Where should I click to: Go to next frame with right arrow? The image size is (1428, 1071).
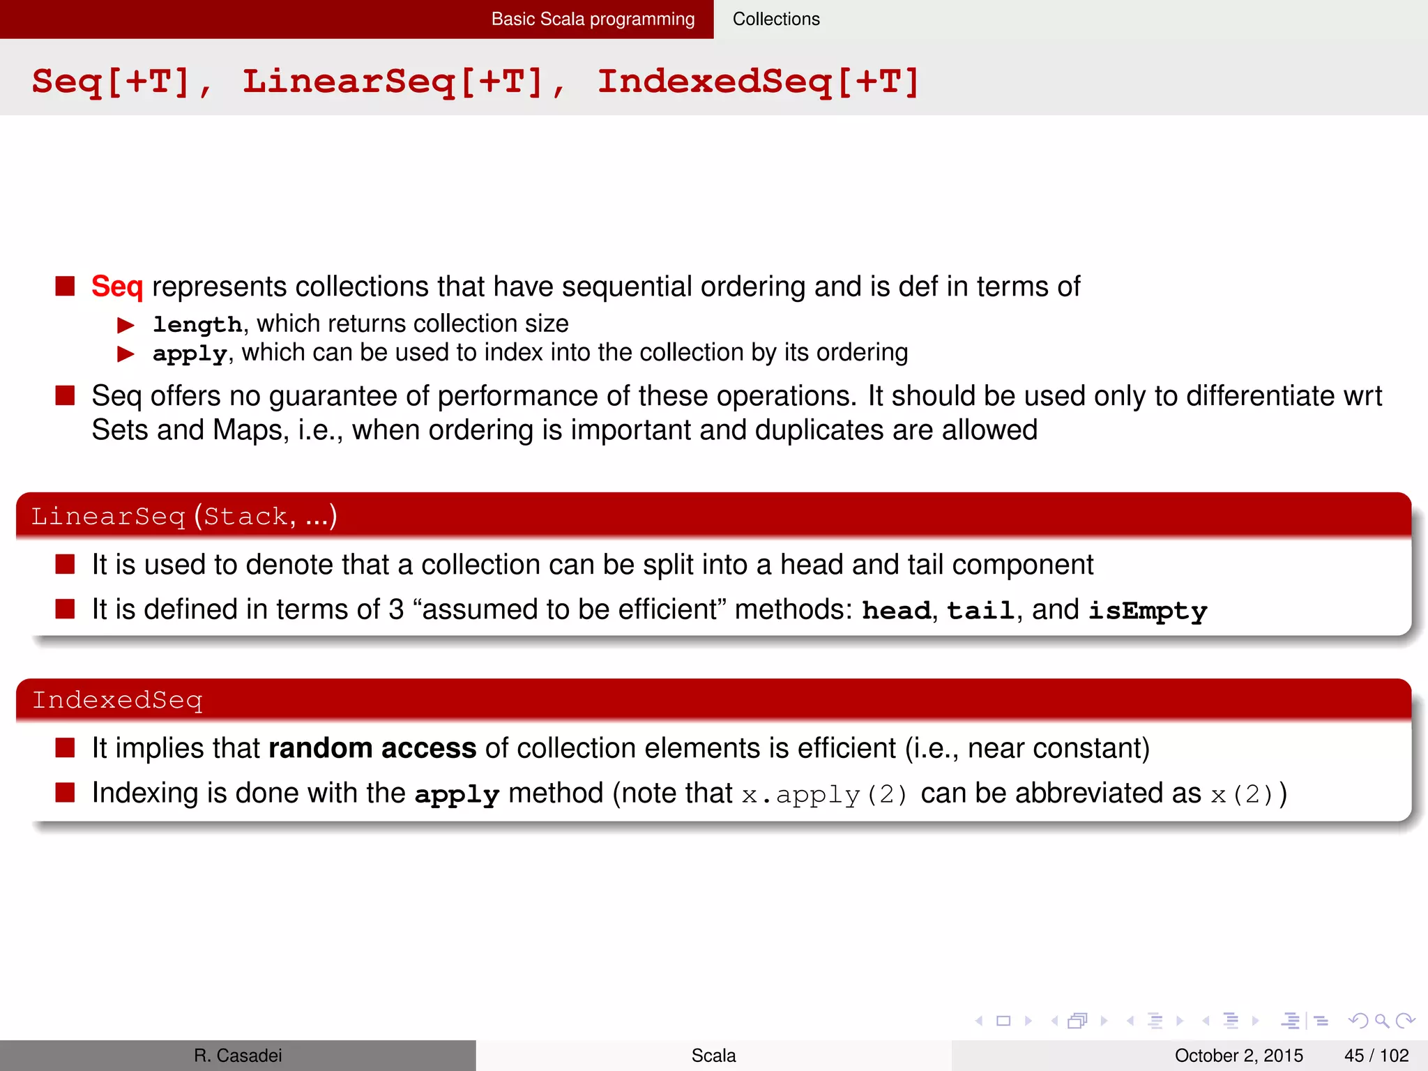pyautogui.click(x=1104, y=1021)
